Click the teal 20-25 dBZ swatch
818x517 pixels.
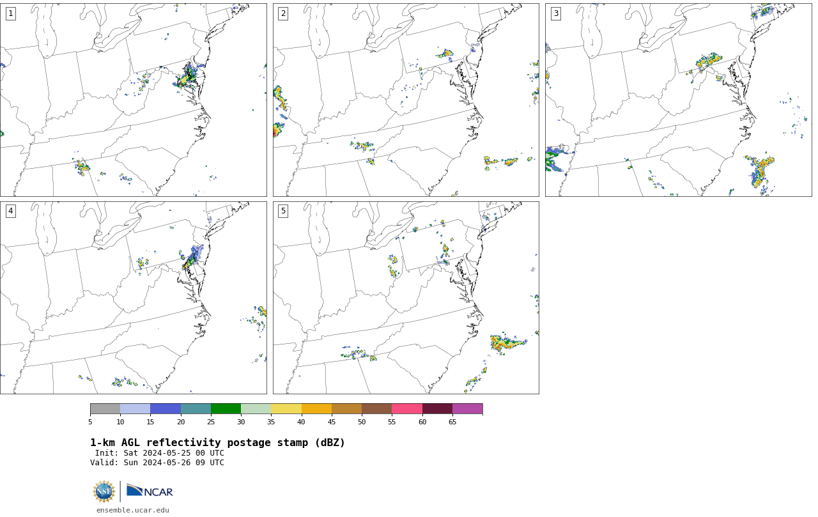pyautogui.click(x=196, y=409)
